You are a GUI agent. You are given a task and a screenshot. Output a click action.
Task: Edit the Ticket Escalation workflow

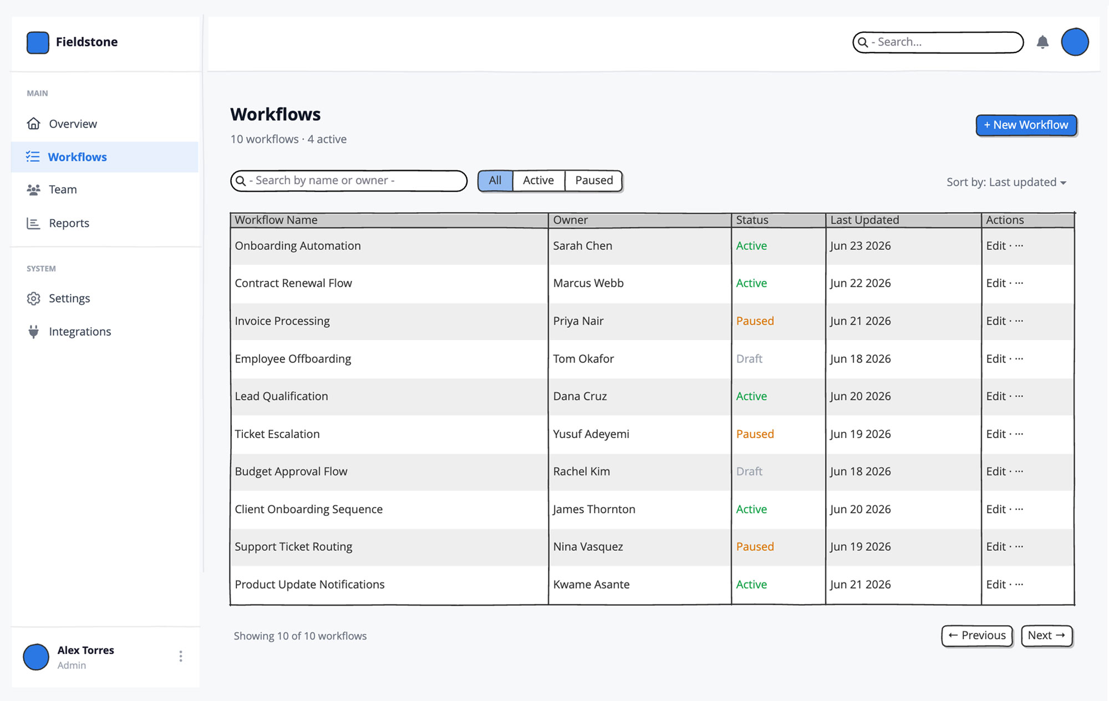point(996,434)
